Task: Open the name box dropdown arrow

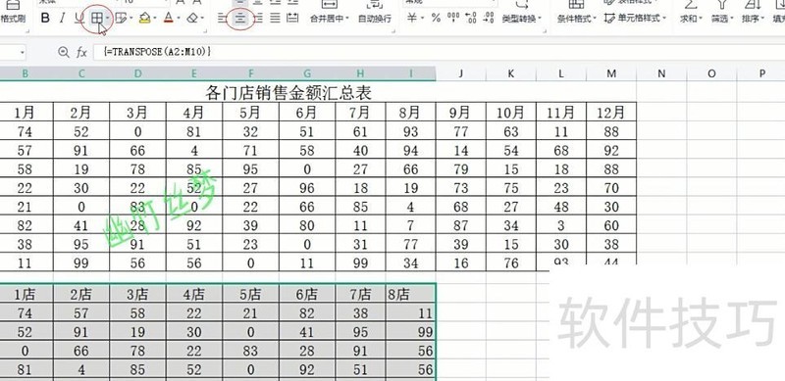Action: point(23,52)
